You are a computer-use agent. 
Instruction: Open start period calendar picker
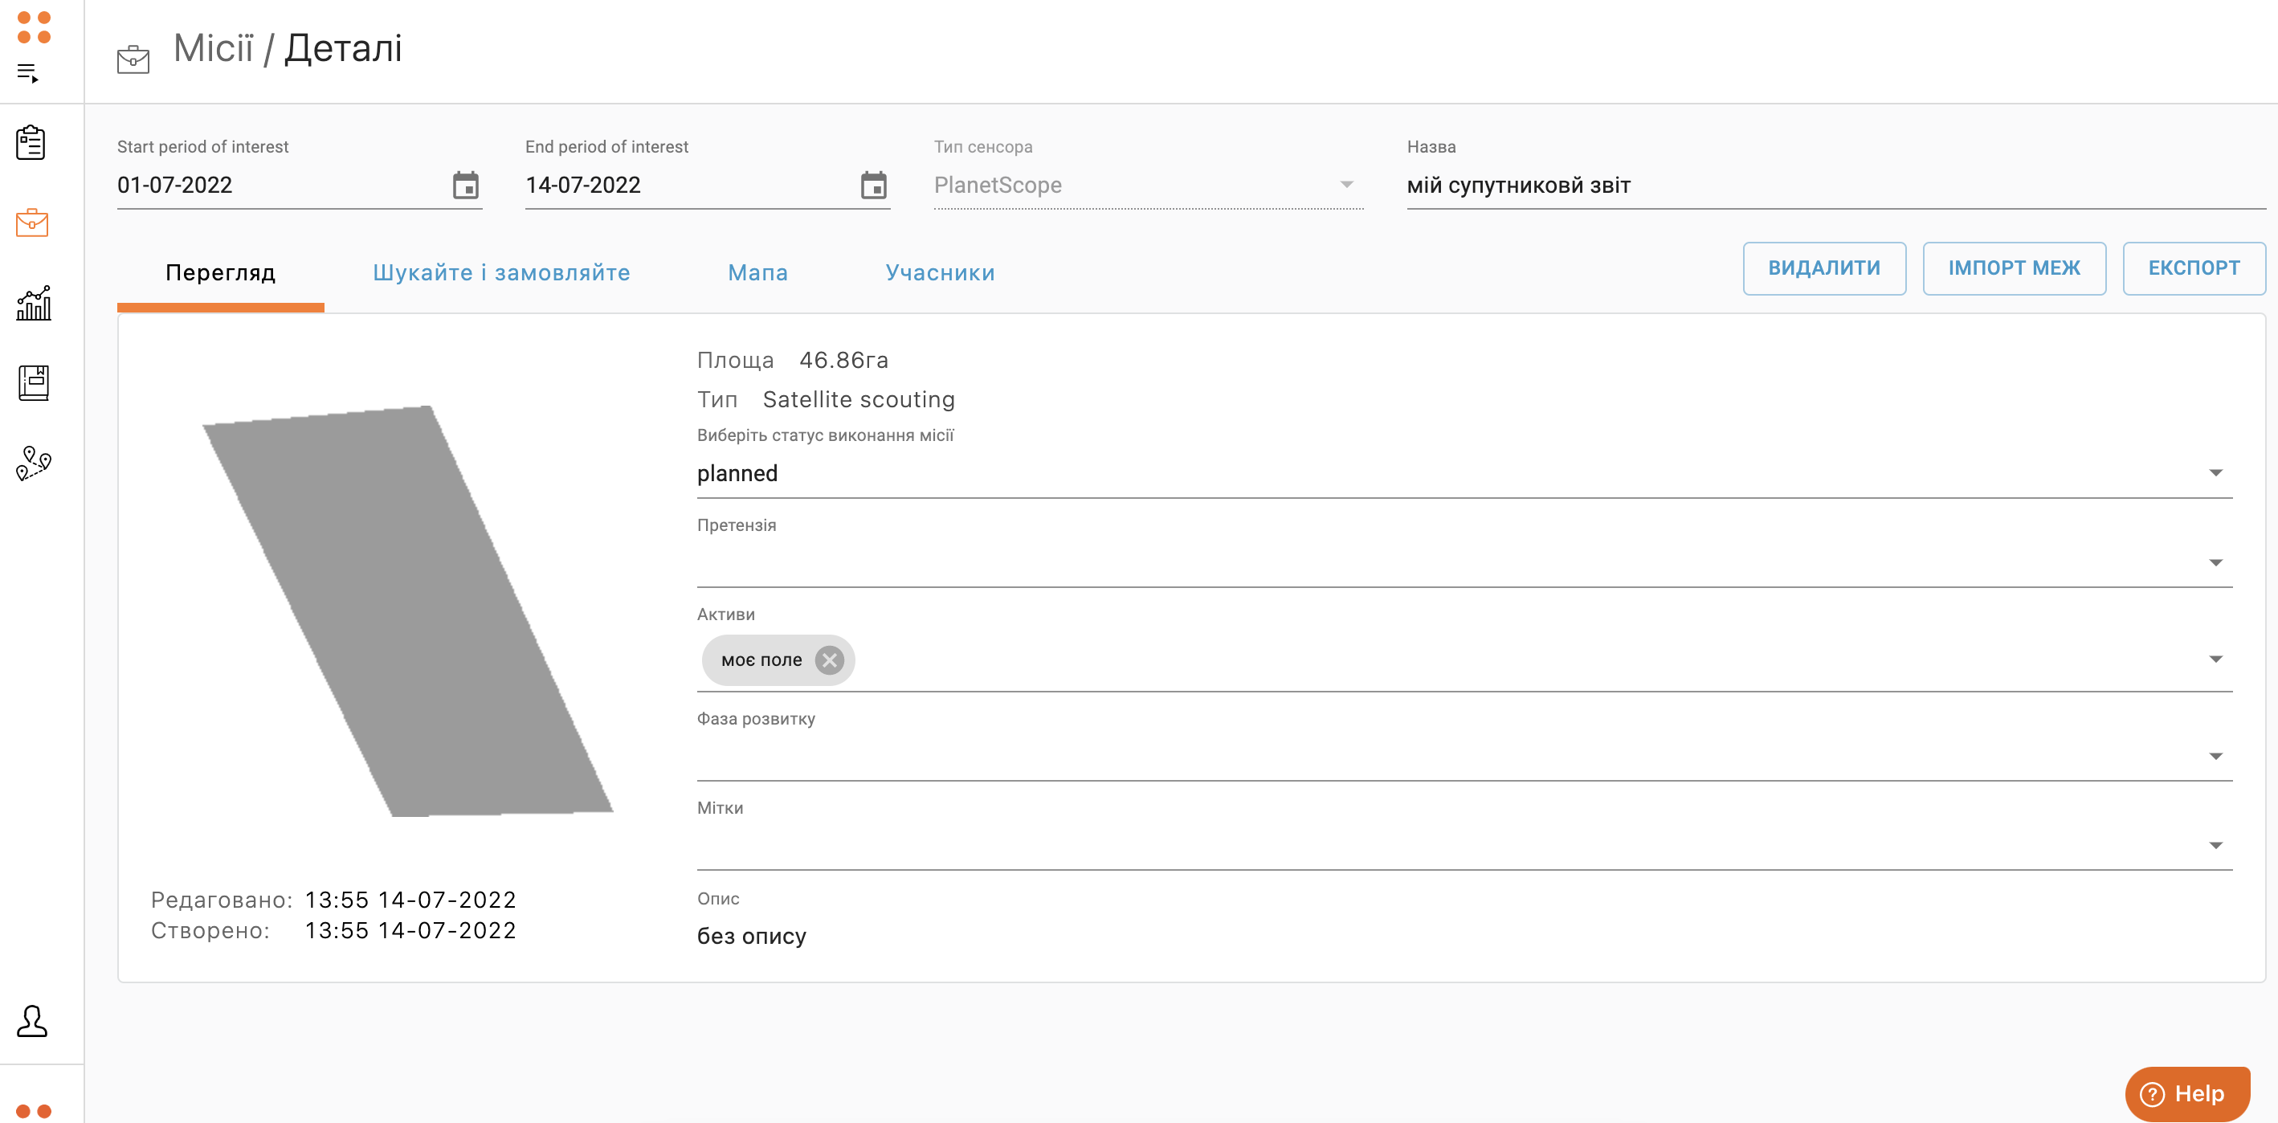(x=465, y=186)
